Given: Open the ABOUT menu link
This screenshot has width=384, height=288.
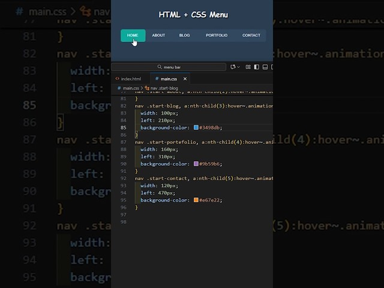Looking at the screenshot, I should 158,35.
